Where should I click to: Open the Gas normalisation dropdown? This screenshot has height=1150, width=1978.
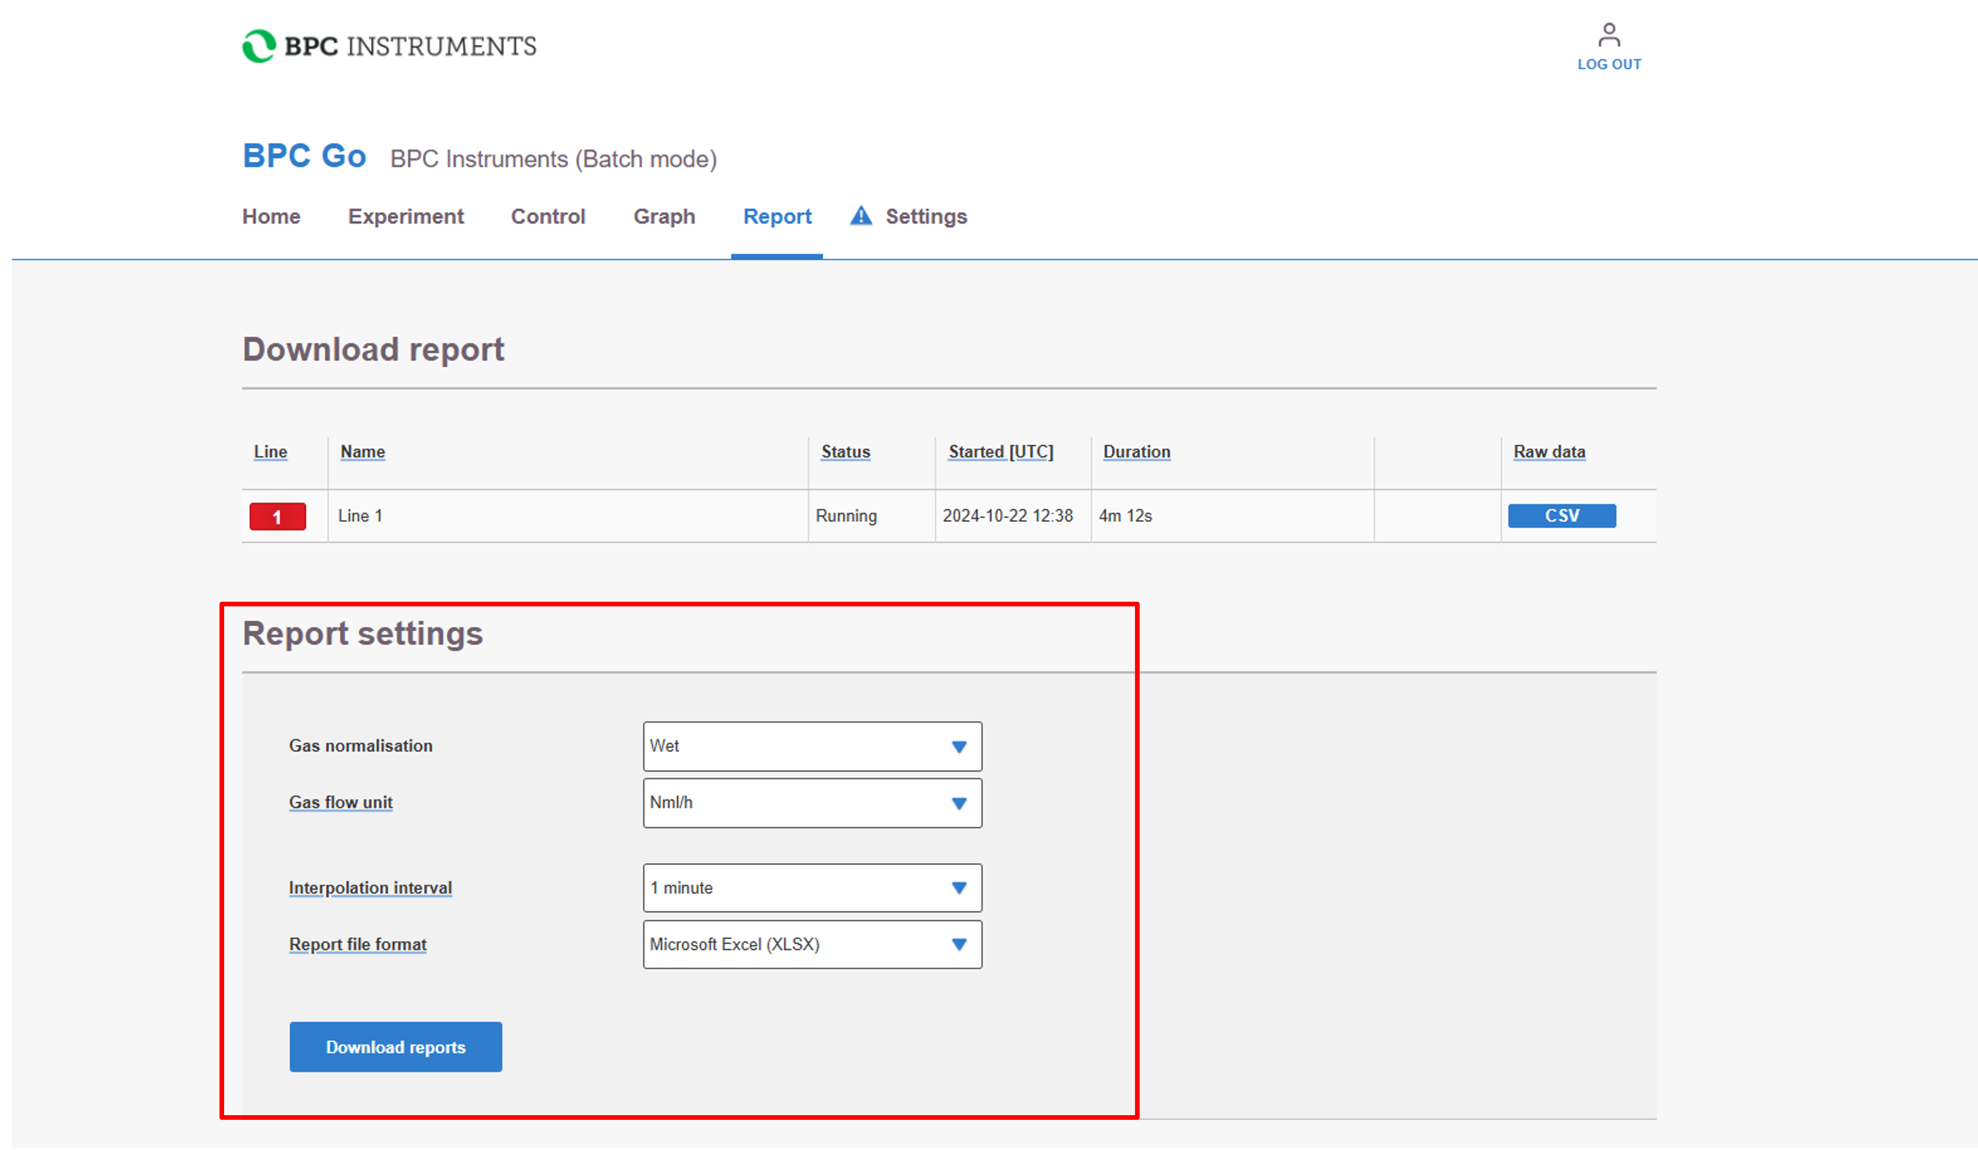pyautogui.click(x=812, y=746)
